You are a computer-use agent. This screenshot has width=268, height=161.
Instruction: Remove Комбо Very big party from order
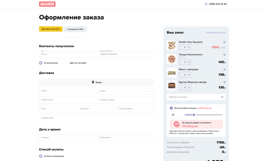(225, 42)
